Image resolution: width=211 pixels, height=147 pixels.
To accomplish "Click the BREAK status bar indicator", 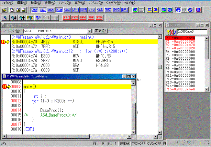I will (x=125, y=143).
